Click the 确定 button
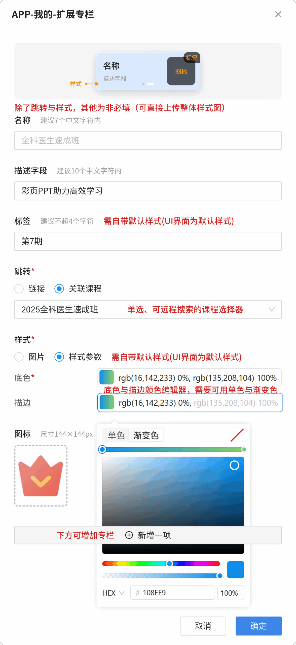 pyautogui.click(x=258, y=626)
